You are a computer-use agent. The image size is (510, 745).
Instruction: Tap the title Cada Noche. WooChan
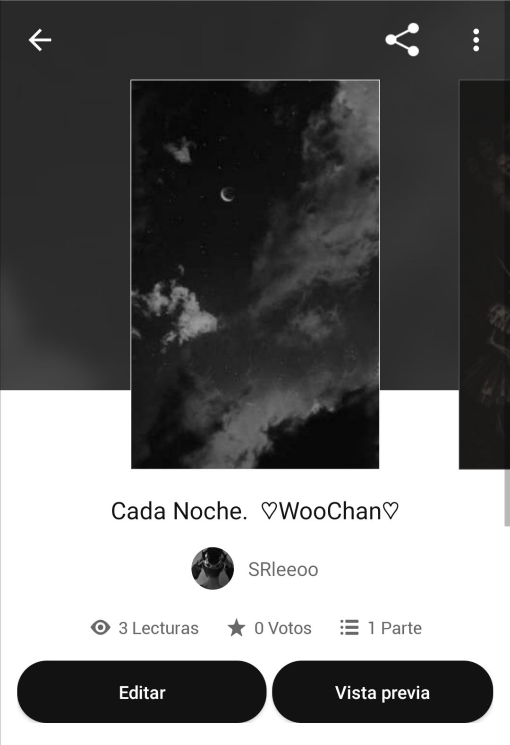pos(255,511)
